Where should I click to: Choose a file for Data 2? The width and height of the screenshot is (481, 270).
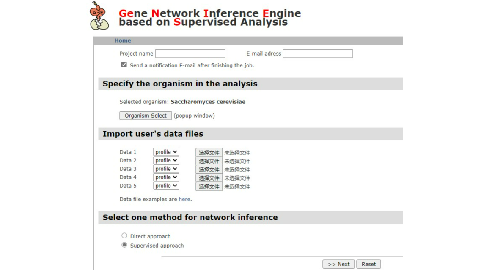pyautogui.click(x=209, y=161)
